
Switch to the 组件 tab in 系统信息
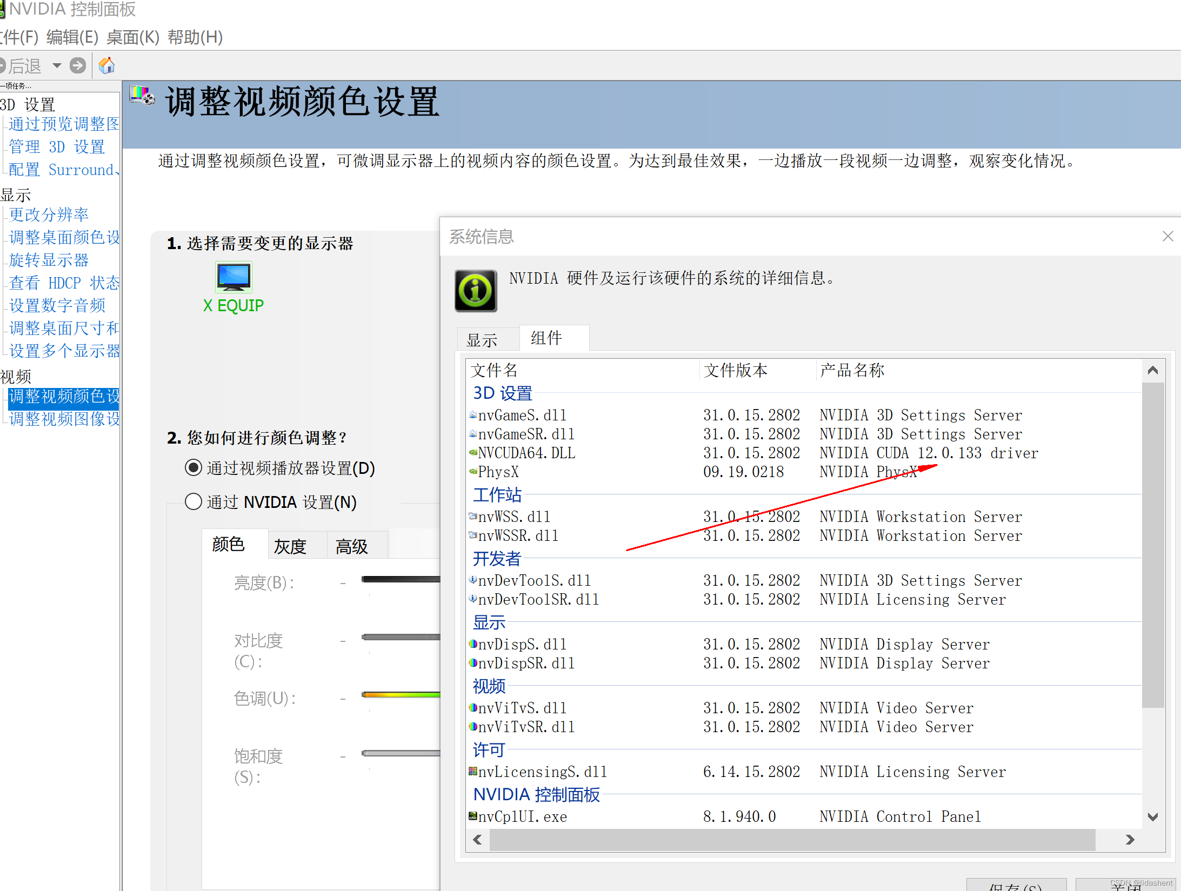554,338
